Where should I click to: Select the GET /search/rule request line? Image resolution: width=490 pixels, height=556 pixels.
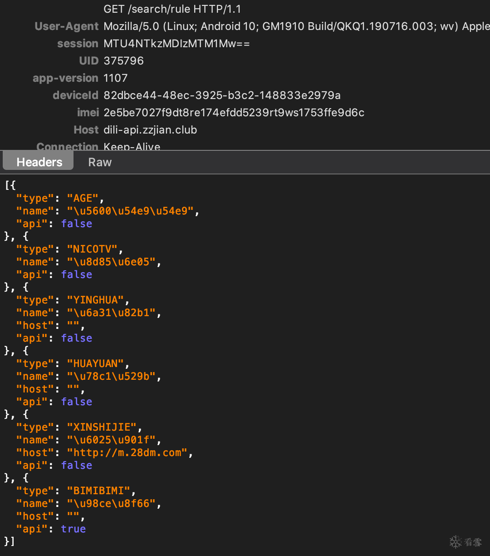click(x=172, y=9)
